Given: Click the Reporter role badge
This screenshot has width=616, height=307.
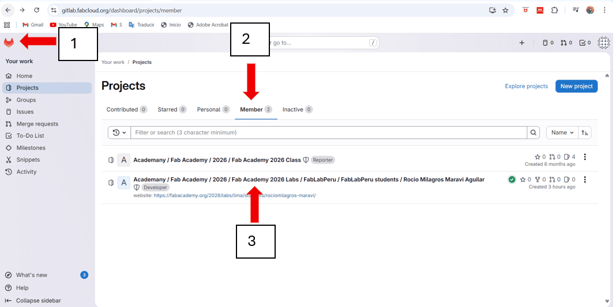Looking at the screenshot, I should [322, 160].
